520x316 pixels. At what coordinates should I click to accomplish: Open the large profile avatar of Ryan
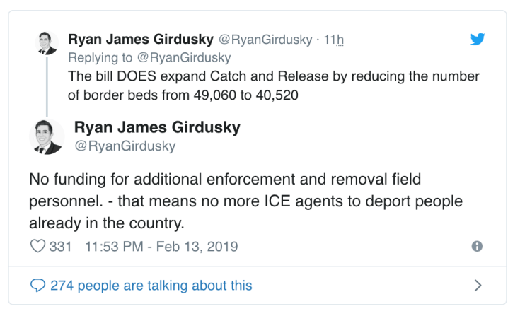tap(47, 136)
